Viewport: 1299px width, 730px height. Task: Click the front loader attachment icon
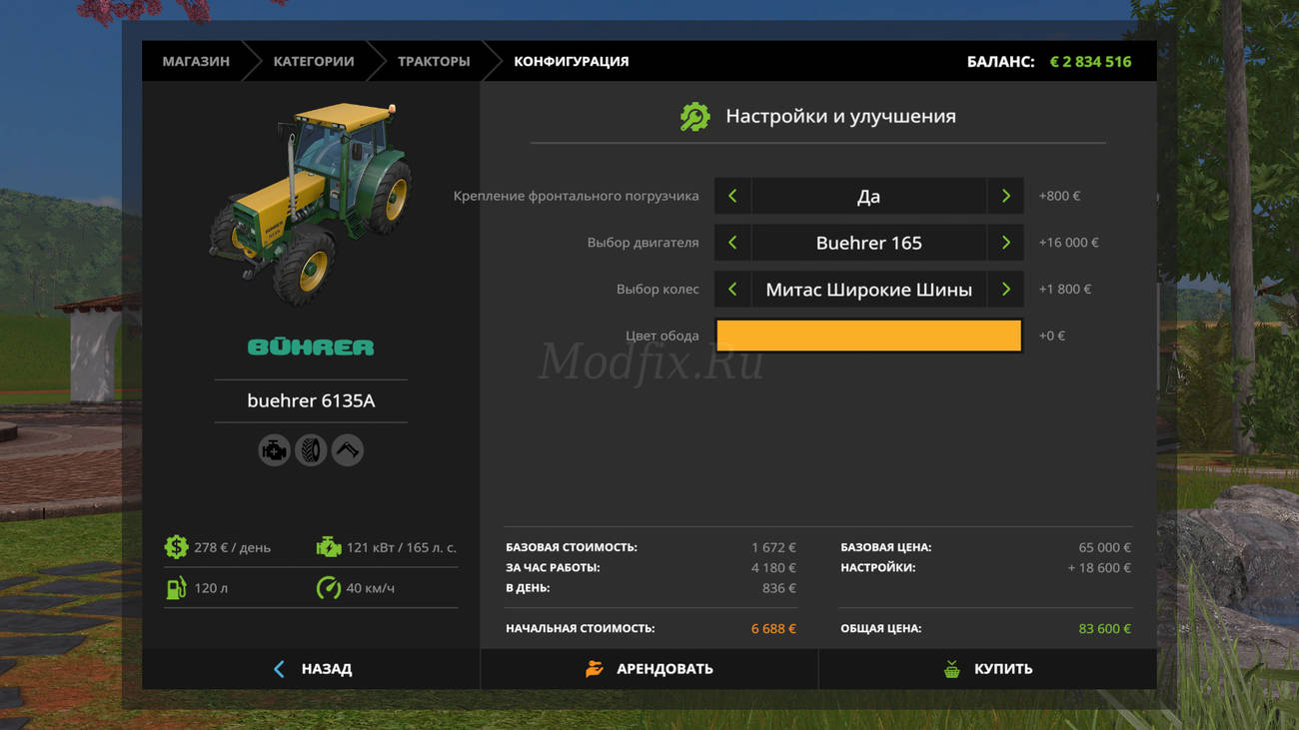click(348, 450)
